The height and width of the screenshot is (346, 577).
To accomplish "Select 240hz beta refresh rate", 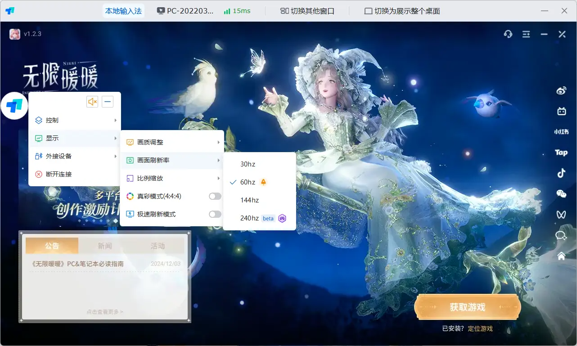I will 259,218.
